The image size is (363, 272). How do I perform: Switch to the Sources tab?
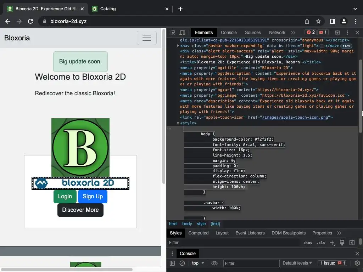click(x=253, y=33)
